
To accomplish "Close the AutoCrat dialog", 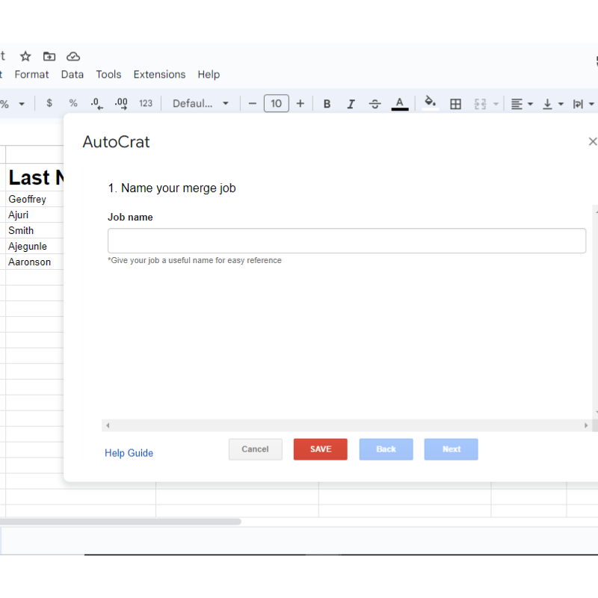I will [592, 141].
